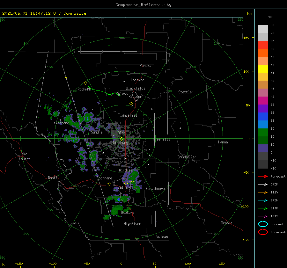Image resolution: width=287 pixels, height=268 pixels.
Task: Click the magenta 18TS arrow in legend
Action: (x=263, y=216)
